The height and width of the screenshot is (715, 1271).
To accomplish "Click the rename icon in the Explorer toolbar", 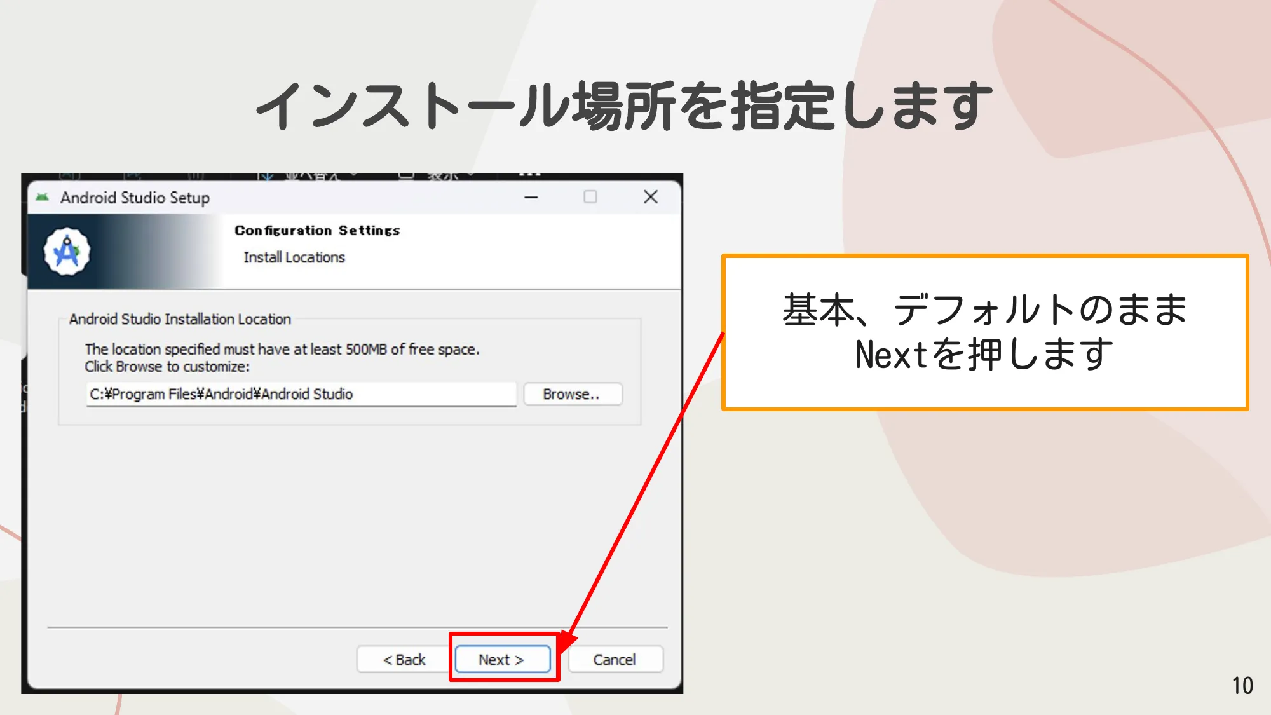I will click(70, 176).
